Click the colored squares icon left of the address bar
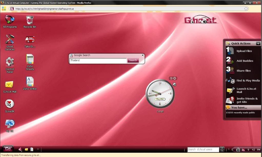 click(4, 9)
